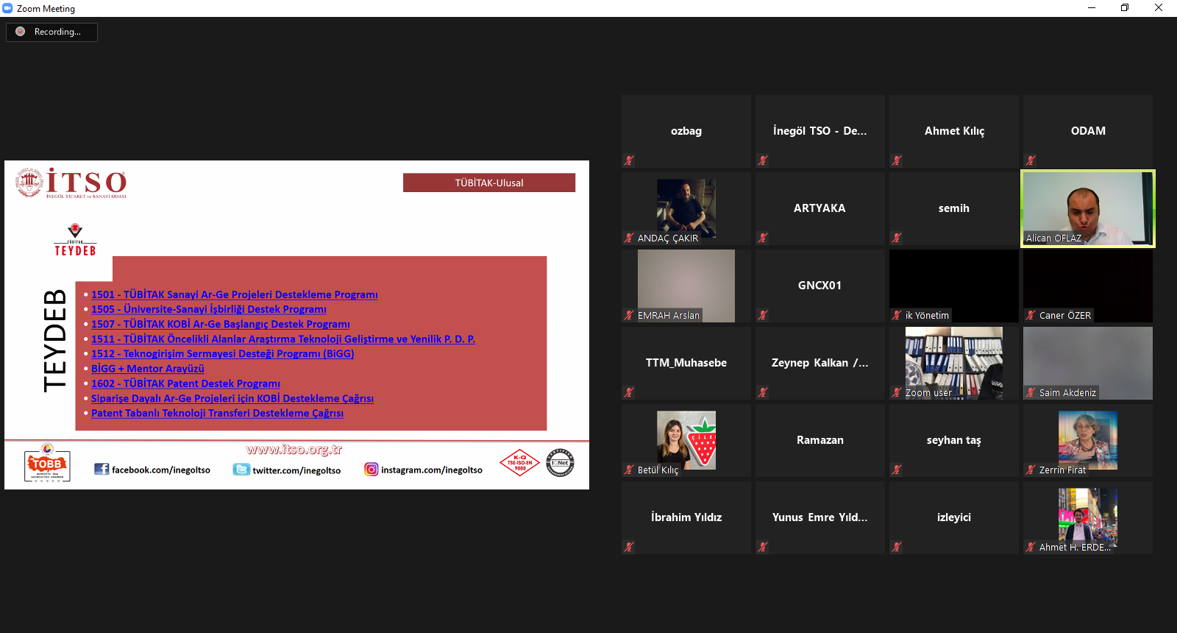Open link 1505 - Üniversite-Sanayi İşbirliği Destek Programı
The width and height of the screenshot is (1177, 633).
pos(208,309)
